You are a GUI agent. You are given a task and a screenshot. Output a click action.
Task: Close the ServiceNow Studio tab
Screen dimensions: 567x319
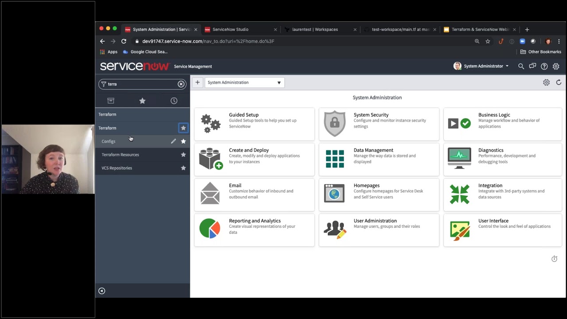[x=275, y=30]
